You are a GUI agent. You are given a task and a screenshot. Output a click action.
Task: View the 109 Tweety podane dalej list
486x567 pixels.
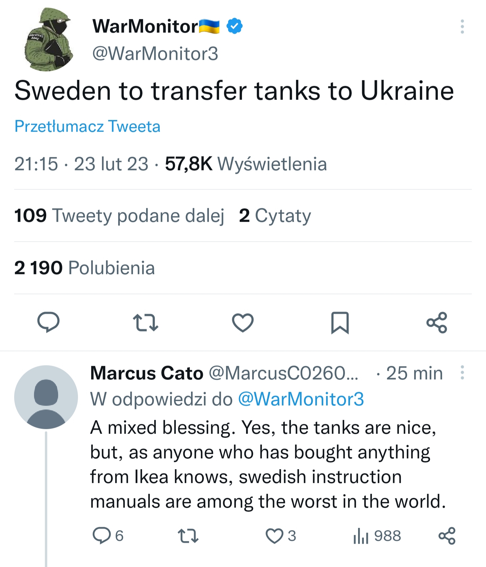pyautogui.click(x=119, y=215)
